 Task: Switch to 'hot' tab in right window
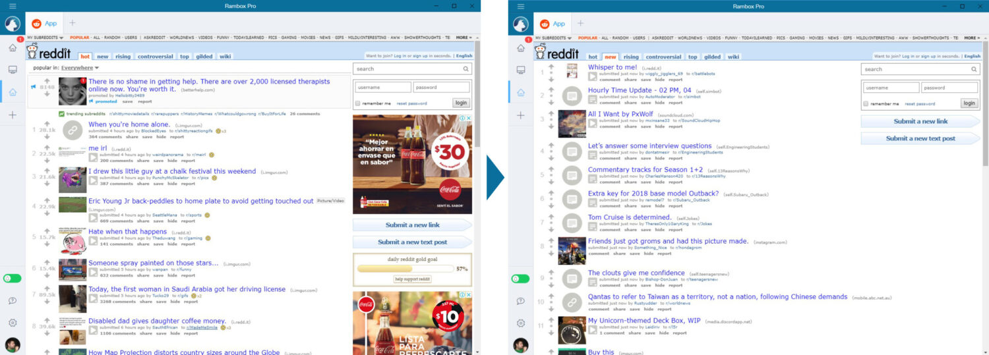click(x=593, y=57)
